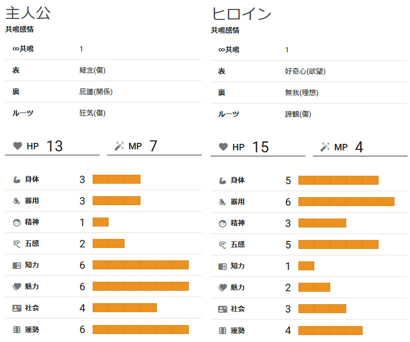
Task: Click the heart icon beside 主人公 HP
Action: click(17, 146)
